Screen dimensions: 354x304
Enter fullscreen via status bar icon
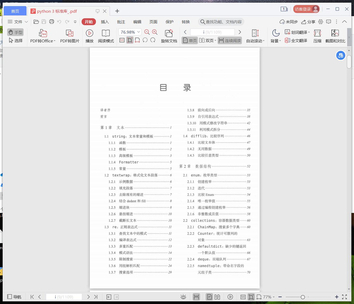tap(344, 297)
